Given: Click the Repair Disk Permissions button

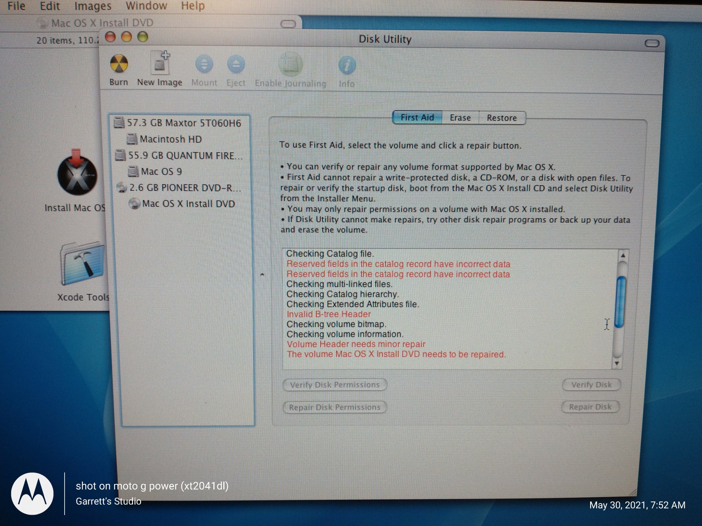Looking at the screenshot, I should [x=335, y=407].
